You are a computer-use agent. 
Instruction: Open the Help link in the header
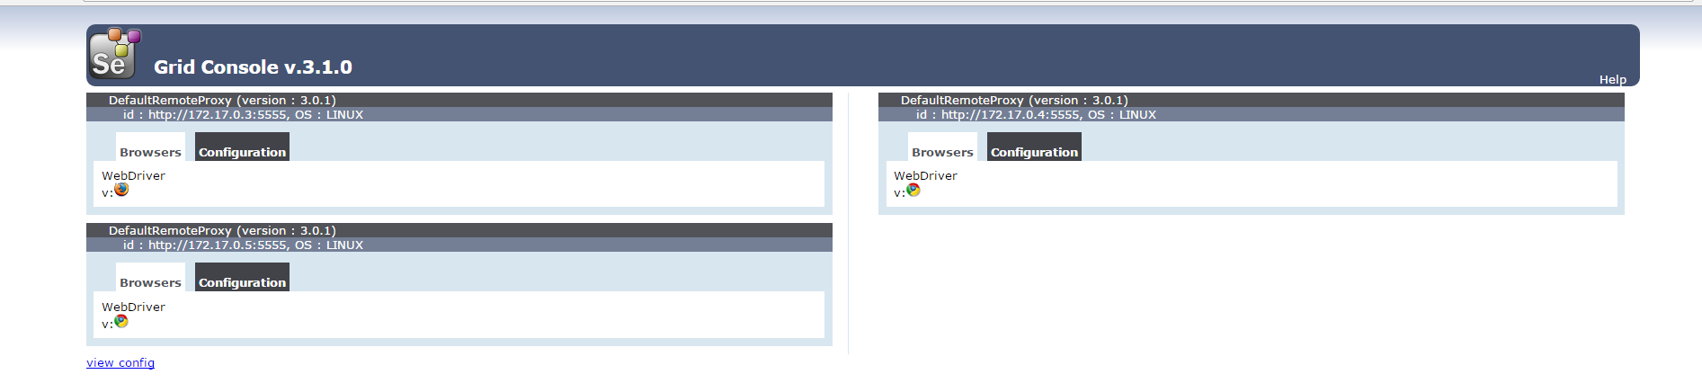(1612, 79)
